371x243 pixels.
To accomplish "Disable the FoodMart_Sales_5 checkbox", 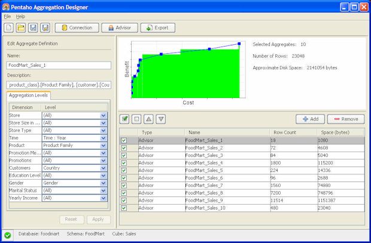I will (x=124, y=171).
